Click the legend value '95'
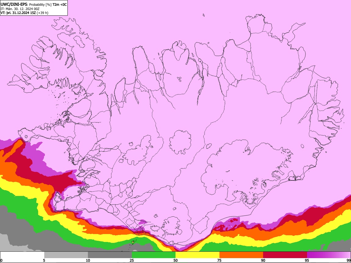351x263 pixels. pos(307,260)
